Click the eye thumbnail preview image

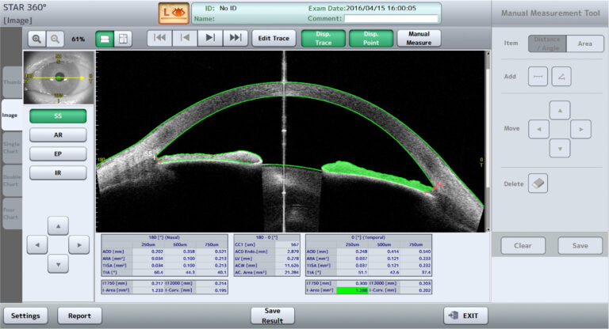58,78
